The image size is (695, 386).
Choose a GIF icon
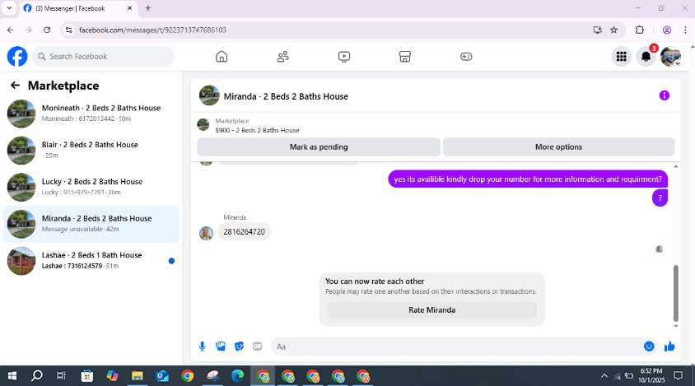click(258, 346)
